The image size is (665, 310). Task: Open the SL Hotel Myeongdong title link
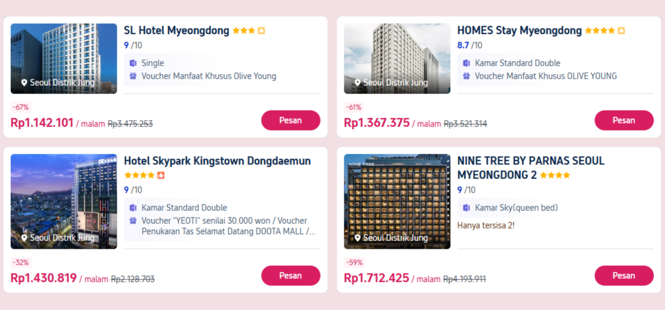tap(176, 31)
